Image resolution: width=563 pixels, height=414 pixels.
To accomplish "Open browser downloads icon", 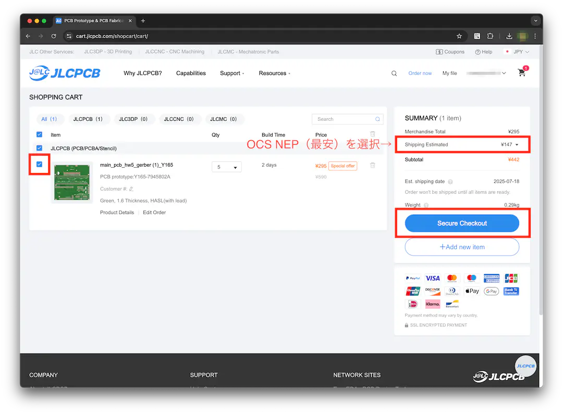I will point(509,36).
